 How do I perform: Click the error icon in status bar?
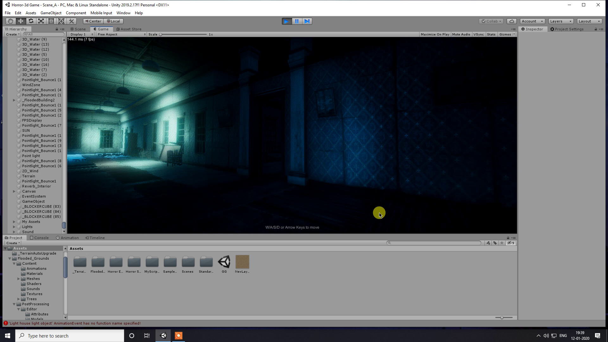click(6, 323)
